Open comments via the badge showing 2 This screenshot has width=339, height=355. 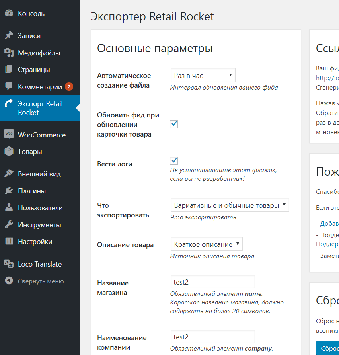[x=69, y=87]
